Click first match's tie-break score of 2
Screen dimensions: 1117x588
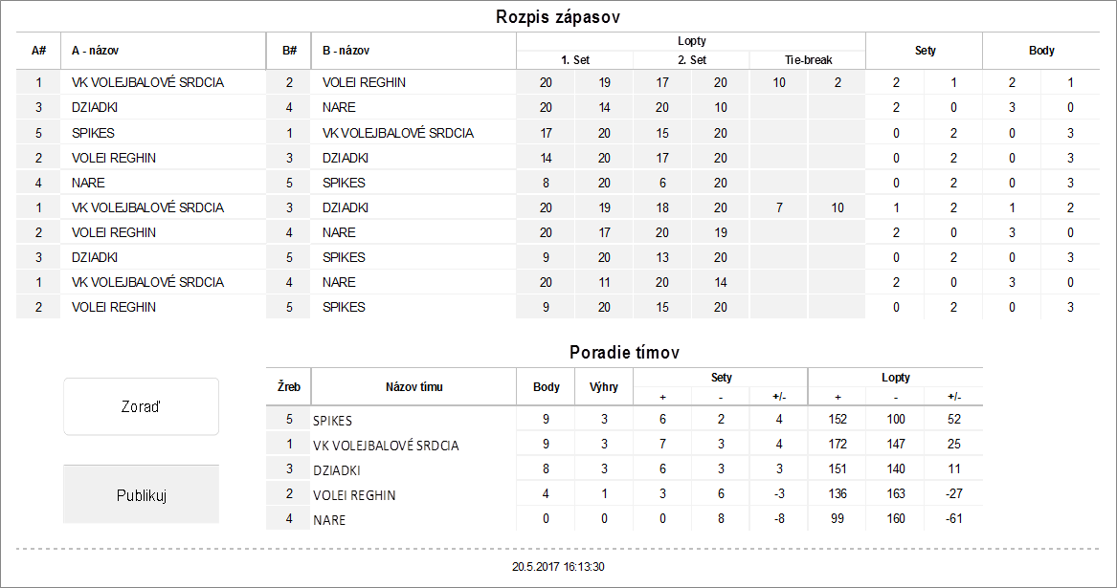pyautogui.click(x=837, y=82)
